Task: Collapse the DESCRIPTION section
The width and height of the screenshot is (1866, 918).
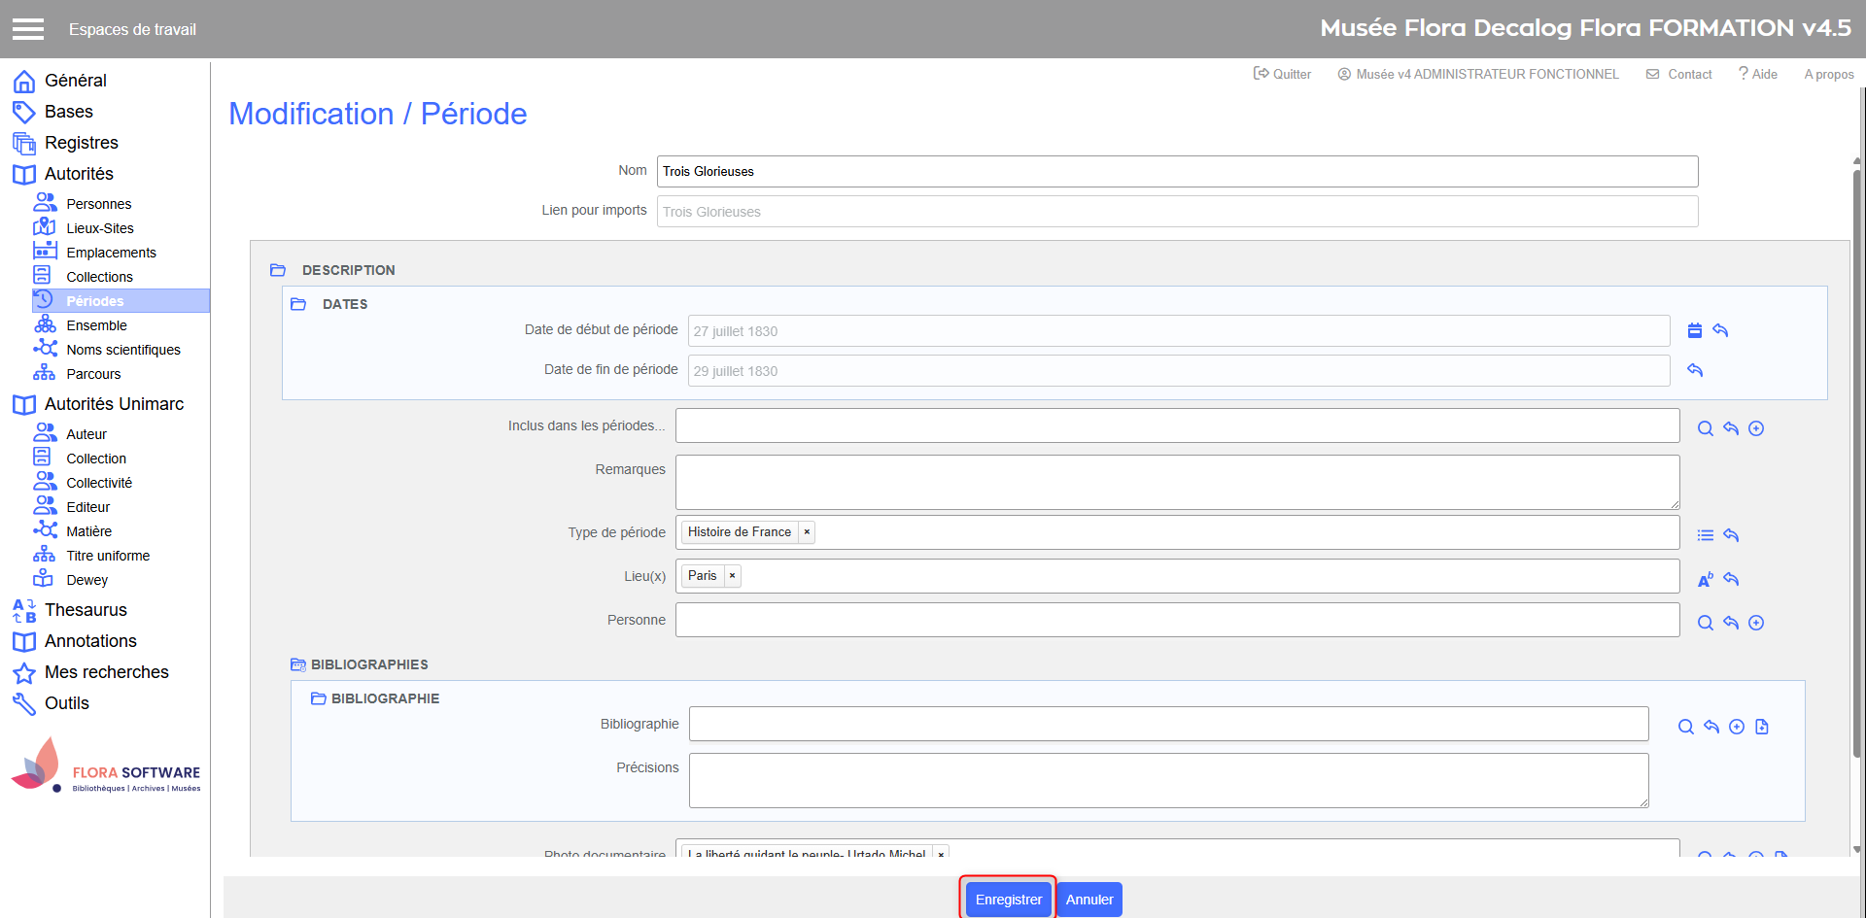Action: point(278,270)
